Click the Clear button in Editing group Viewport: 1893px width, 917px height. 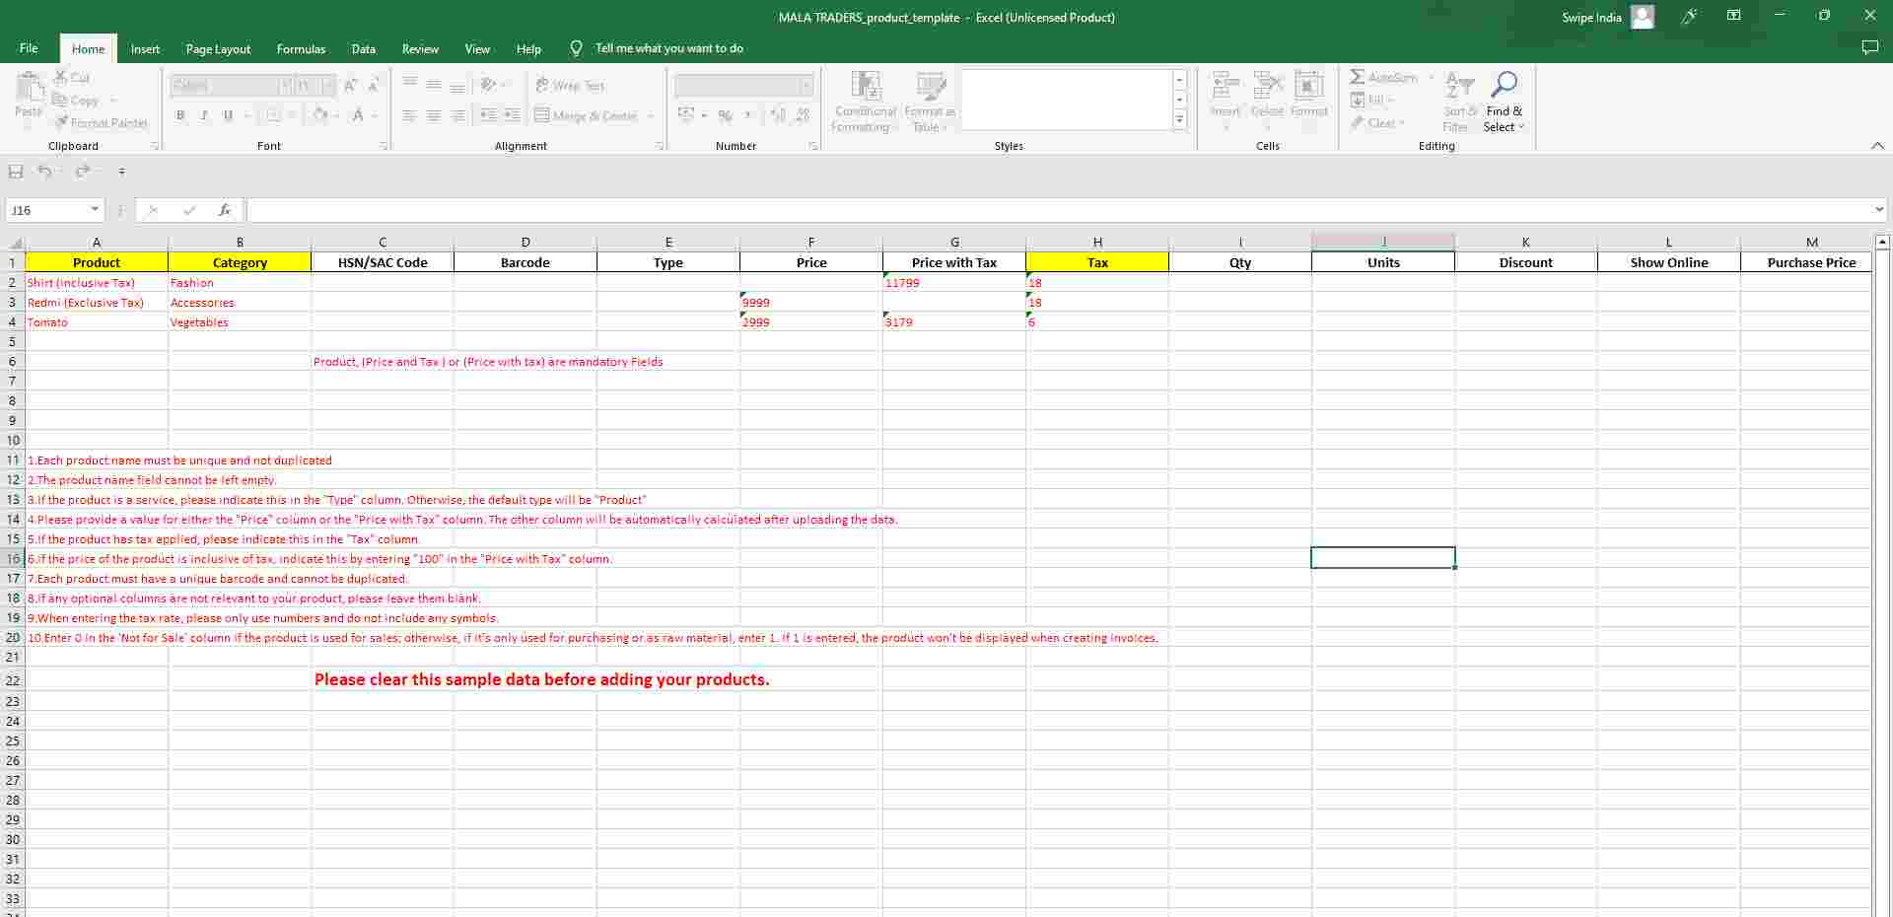point(1377,123)
